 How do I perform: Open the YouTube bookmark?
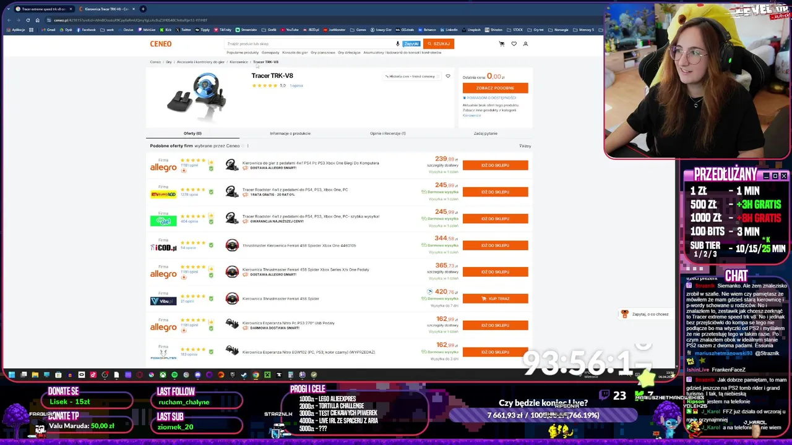pos(290,30)
